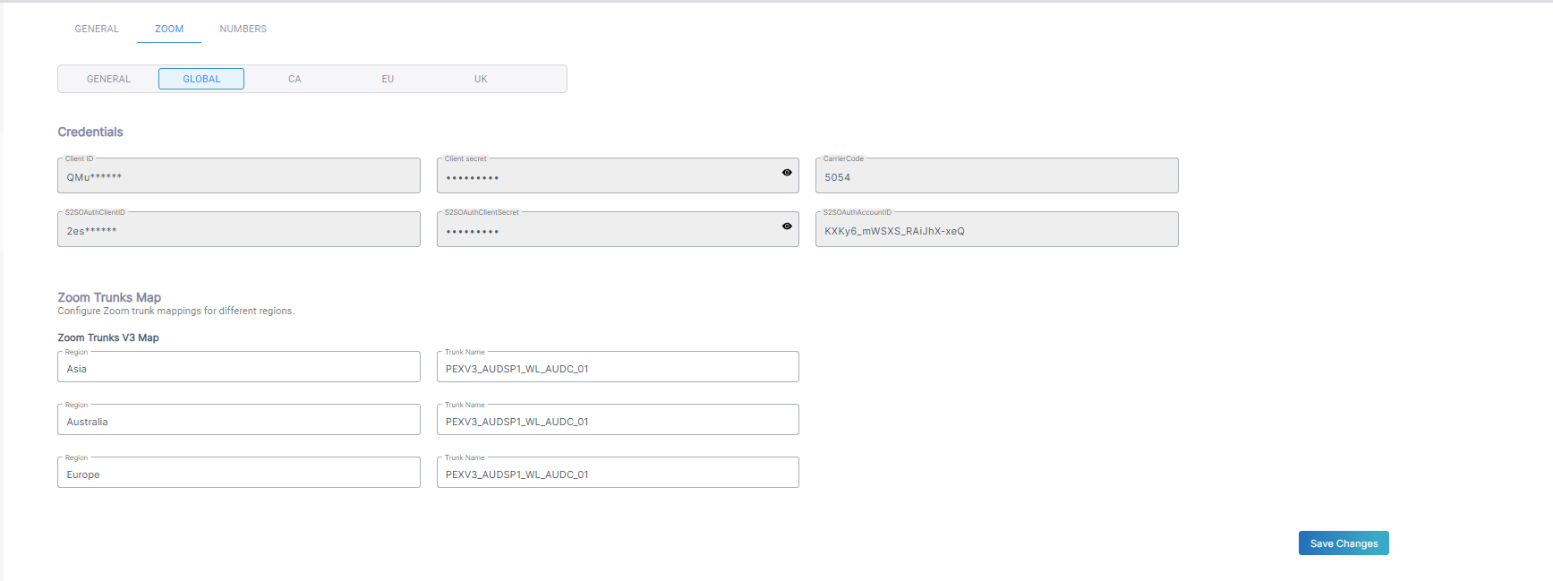Image resolution: width=1553 pixels, height=581 pixels.
Task: Edit the Australia Region field
Action: coord(238,421)
